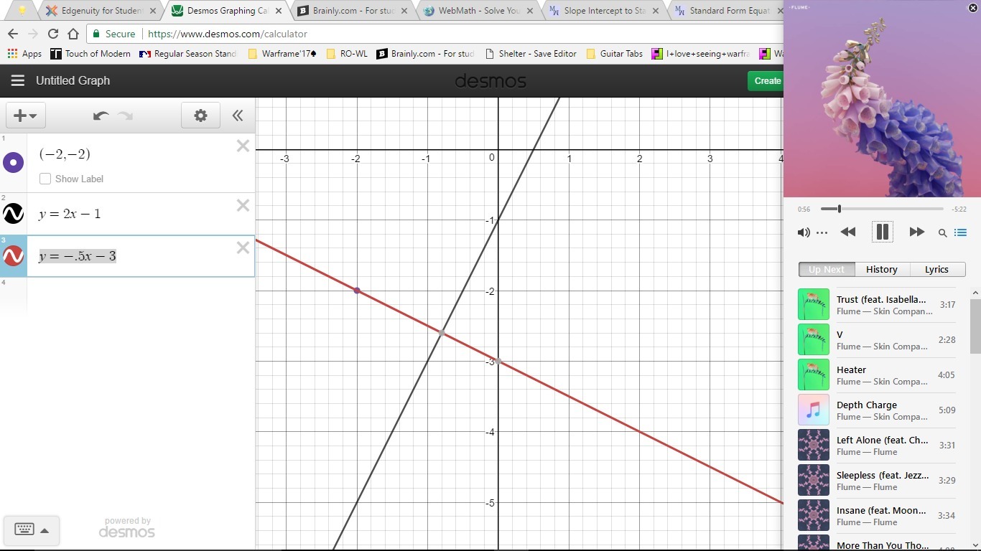Open the Desmos hamburger menu
The height and width of the screenshot is (551, 981).
18,80
